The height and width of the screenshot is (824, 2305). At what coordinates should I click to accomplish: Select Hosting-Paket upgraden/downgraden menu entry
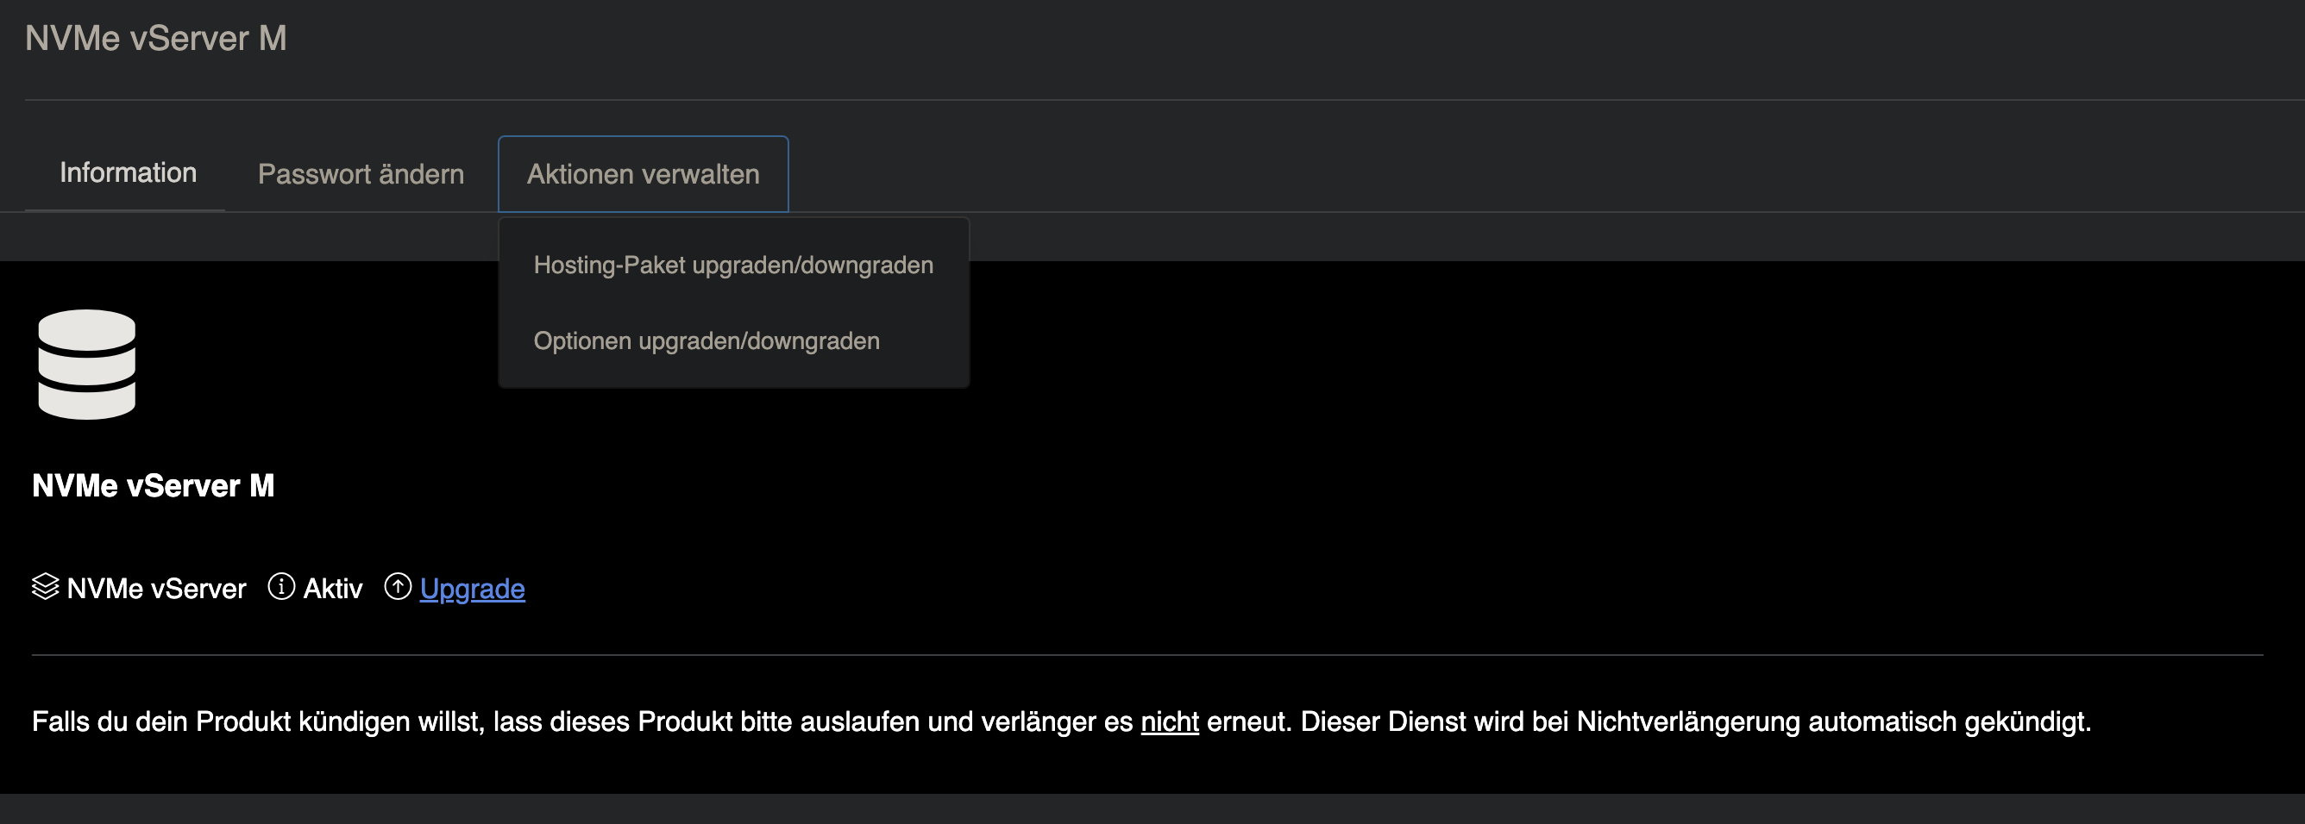point(733,265)
